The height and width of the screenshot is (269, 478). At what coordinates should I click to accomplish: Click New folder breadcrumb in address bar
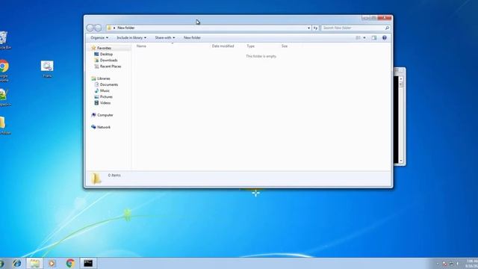click(126, 28)
